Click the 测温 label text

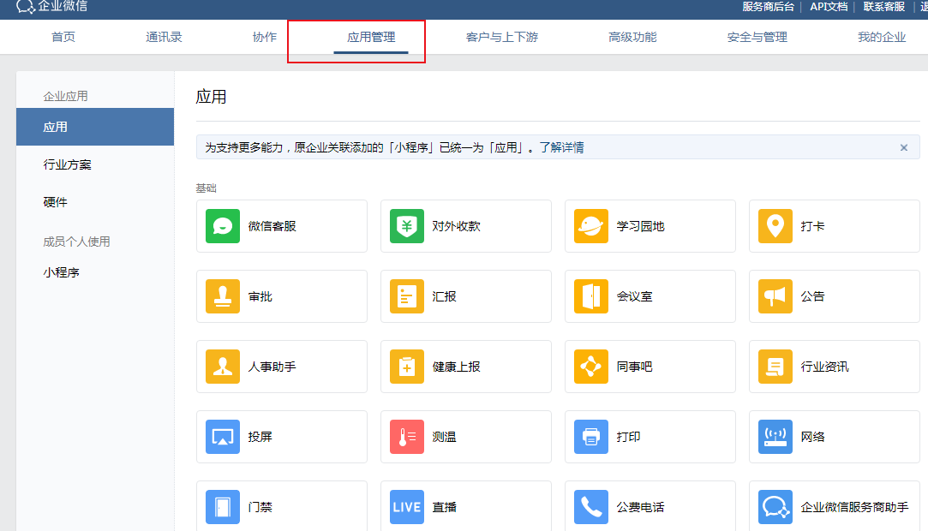point(444,437)
